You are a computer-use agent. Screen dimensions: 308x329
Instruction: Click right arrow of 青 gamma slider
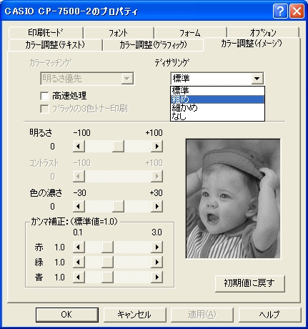(x=157, y=277)
